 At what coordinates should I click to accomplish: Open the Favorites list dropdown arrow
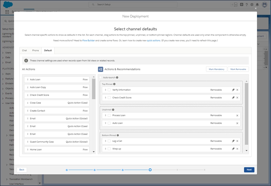[x=236, y=5]
